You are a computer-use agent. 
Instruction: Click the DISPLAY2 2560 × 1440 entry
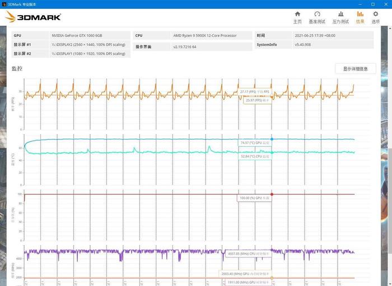point(88,45)
